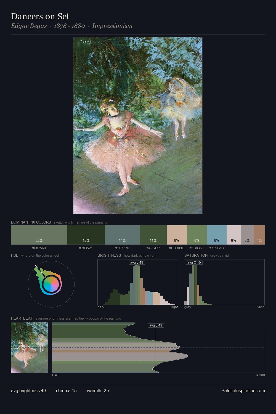Click the Edgar Degas artist name
The image size is (276, 414).
pyautogui.click(x=29, y=26)
